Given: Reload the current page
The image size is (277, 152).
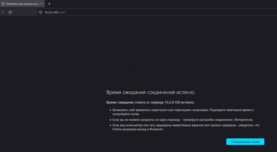Looking at the screenshot, I should (10, 12).
